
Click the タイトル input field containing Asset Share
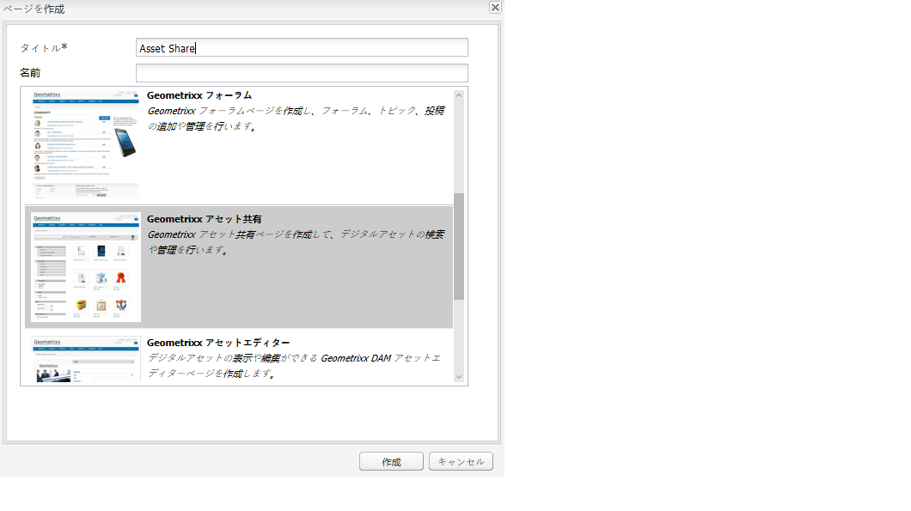302,47
